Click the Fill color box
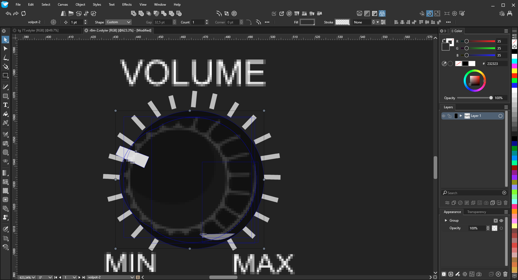Image resolution: width=518 pixels, height=280 pixels. pos(307,22)
